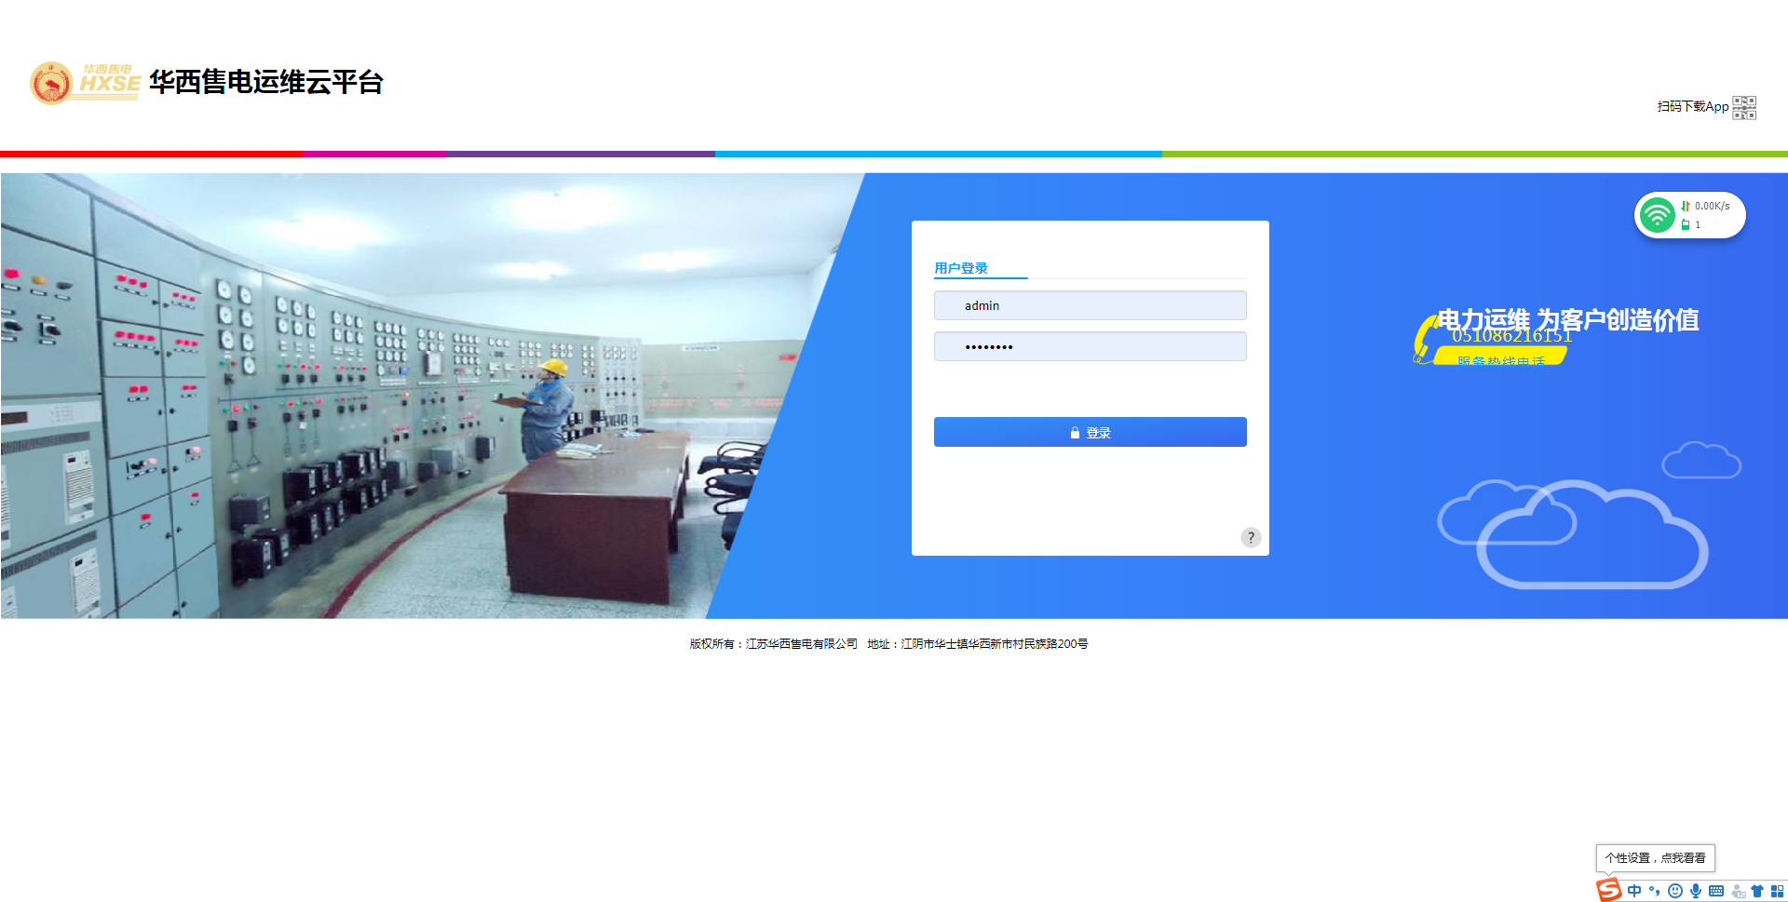Click the 0.00K/s network speed indicator
The width and height of the screenshot is (1788, 902).
(1712, 206)
